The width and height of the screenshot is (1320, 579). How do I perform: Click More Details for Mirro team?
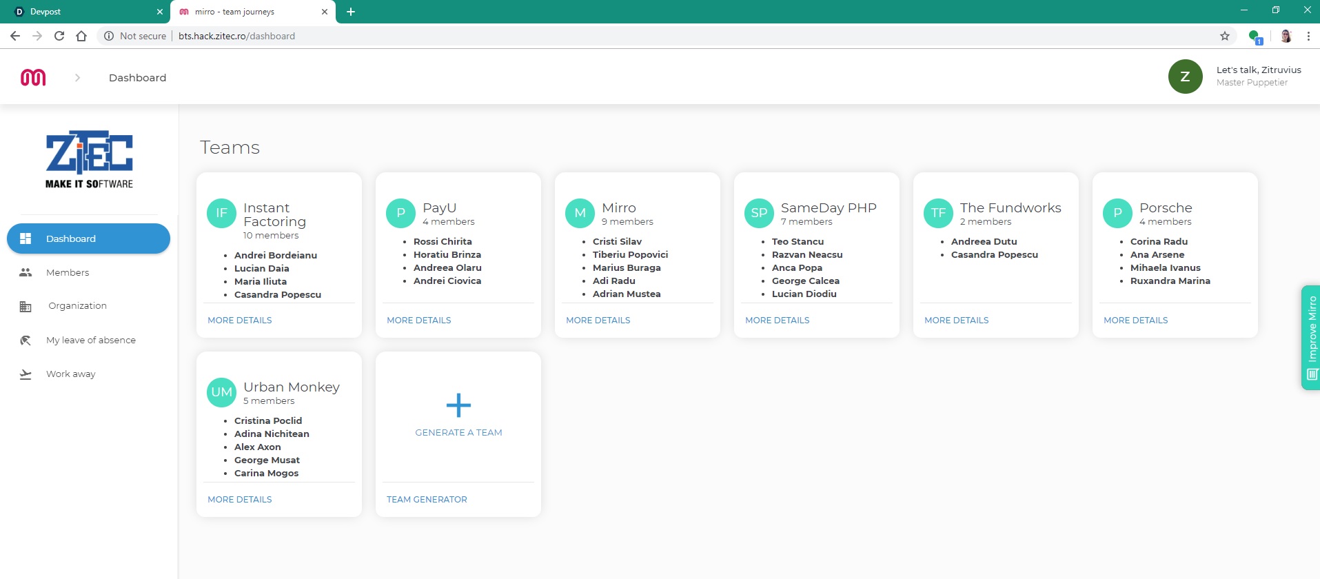point(598,320)
